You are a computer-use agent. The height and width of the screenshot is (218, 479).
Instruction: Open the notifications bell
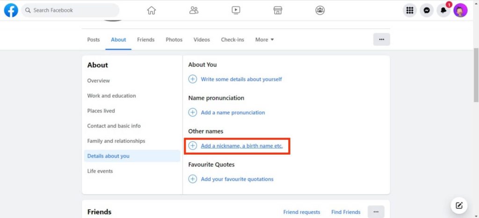tap(443, 11)
